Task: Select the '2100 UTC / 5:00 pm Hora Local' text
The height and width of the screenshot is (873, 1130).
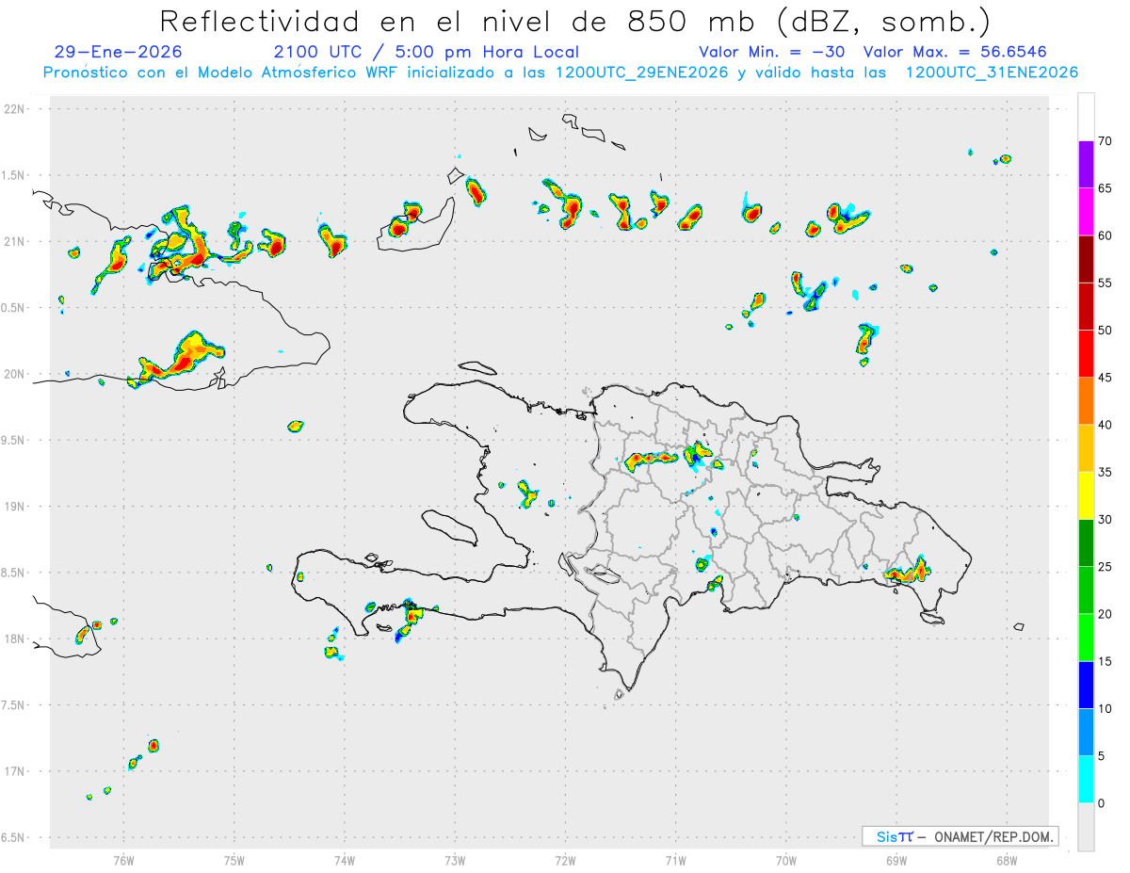Action: pyautogui.click(x=426, y=52)
